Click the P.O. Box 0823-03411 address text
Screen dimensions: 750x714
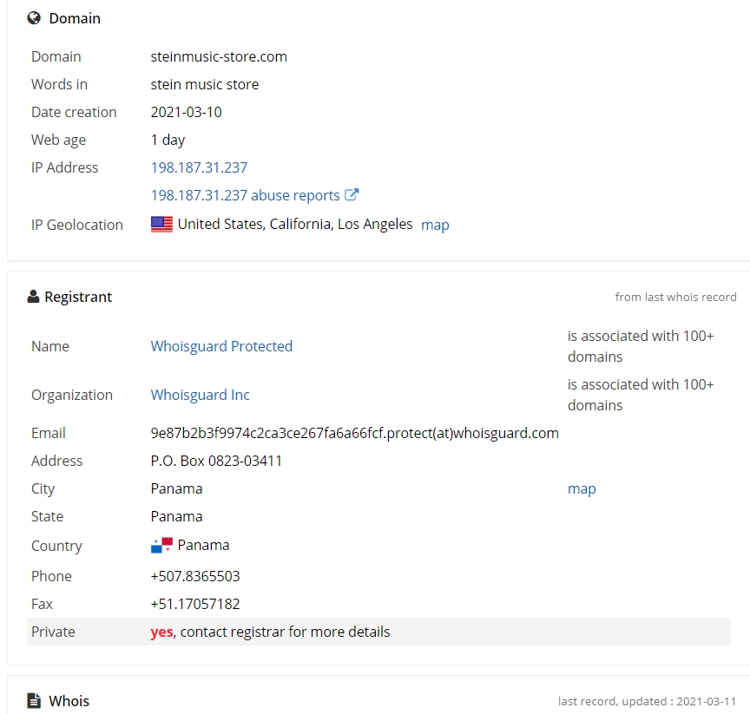[x=216, y=461]
